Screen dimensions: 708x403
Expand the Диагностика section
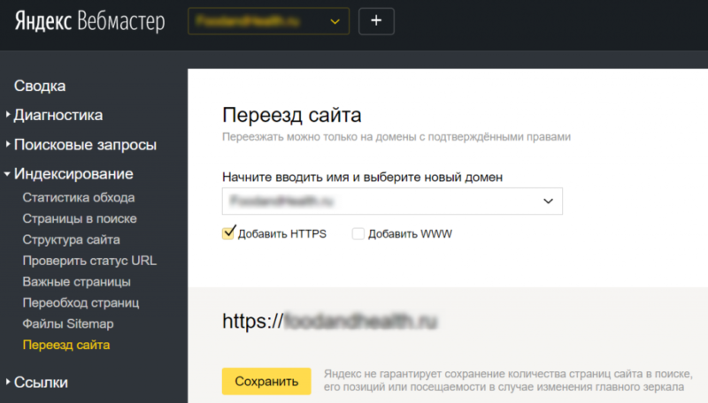58,115
